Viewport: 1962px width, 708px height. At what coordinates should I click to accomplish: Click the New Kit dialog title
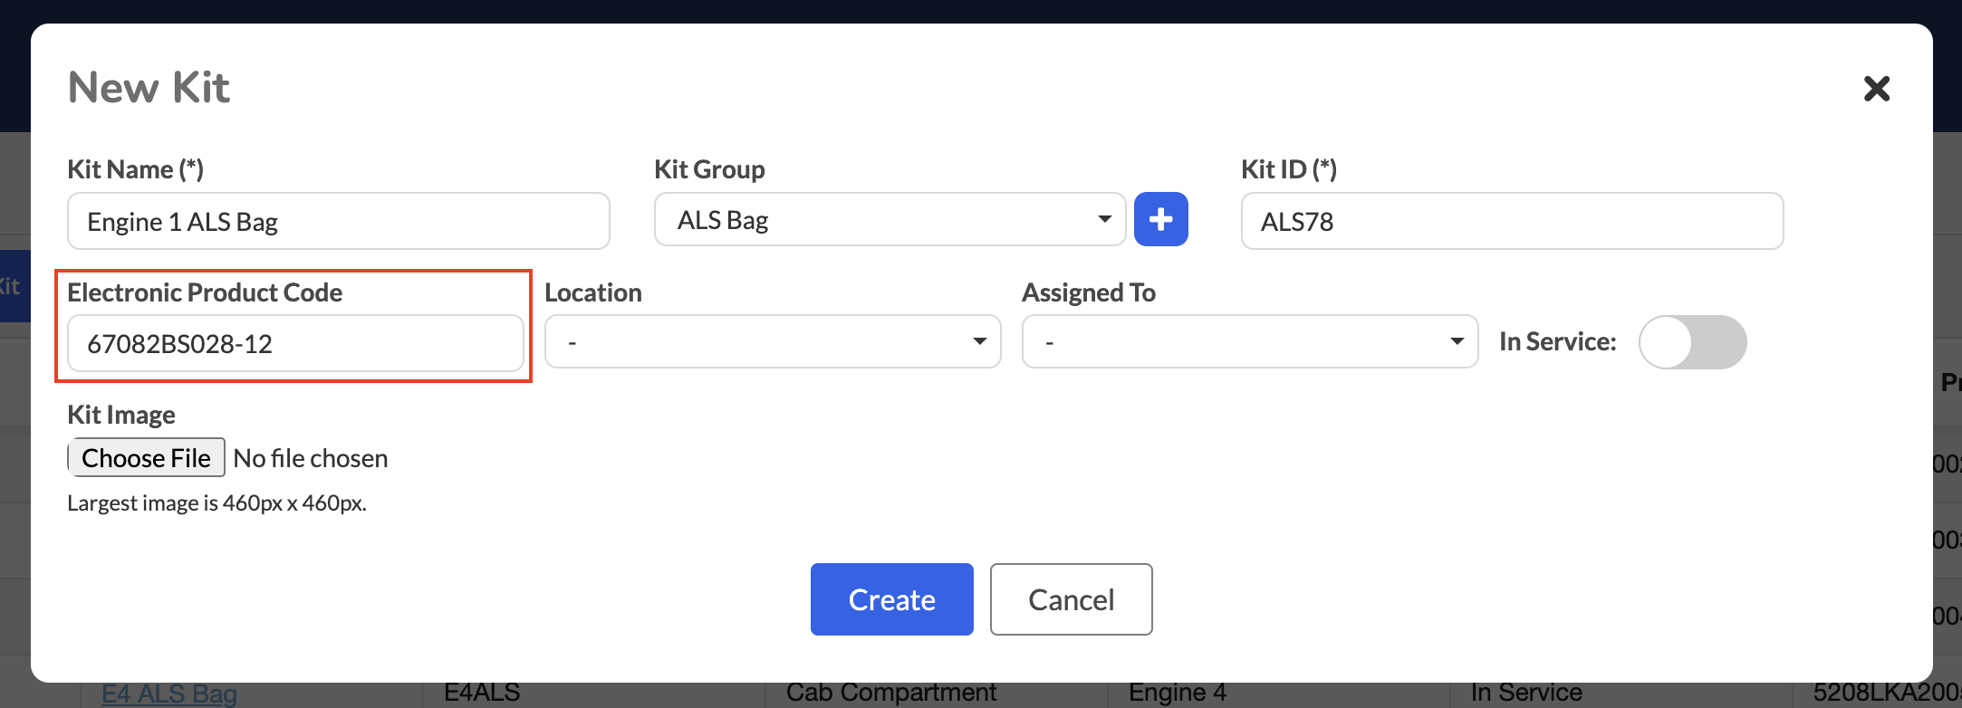[x=149, y=88]
